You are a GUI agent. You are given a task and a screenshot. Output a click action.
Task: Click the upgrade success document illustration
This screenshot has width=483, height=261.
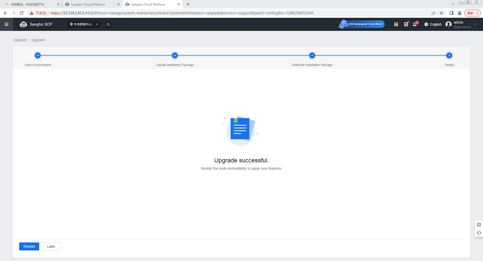tap(241, 131)
